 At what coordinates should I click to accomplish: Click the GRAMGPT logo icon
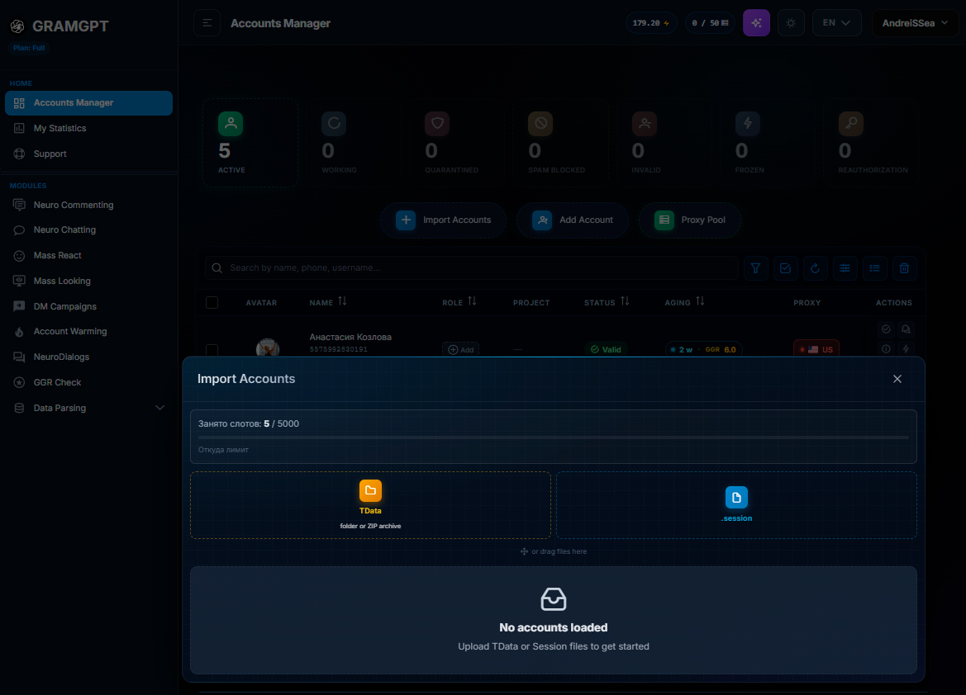click(x=17, y=26)
